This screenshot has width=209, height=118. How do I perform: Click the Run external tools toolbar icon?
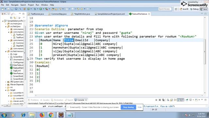pyautogui.click(x=46, y=9)
